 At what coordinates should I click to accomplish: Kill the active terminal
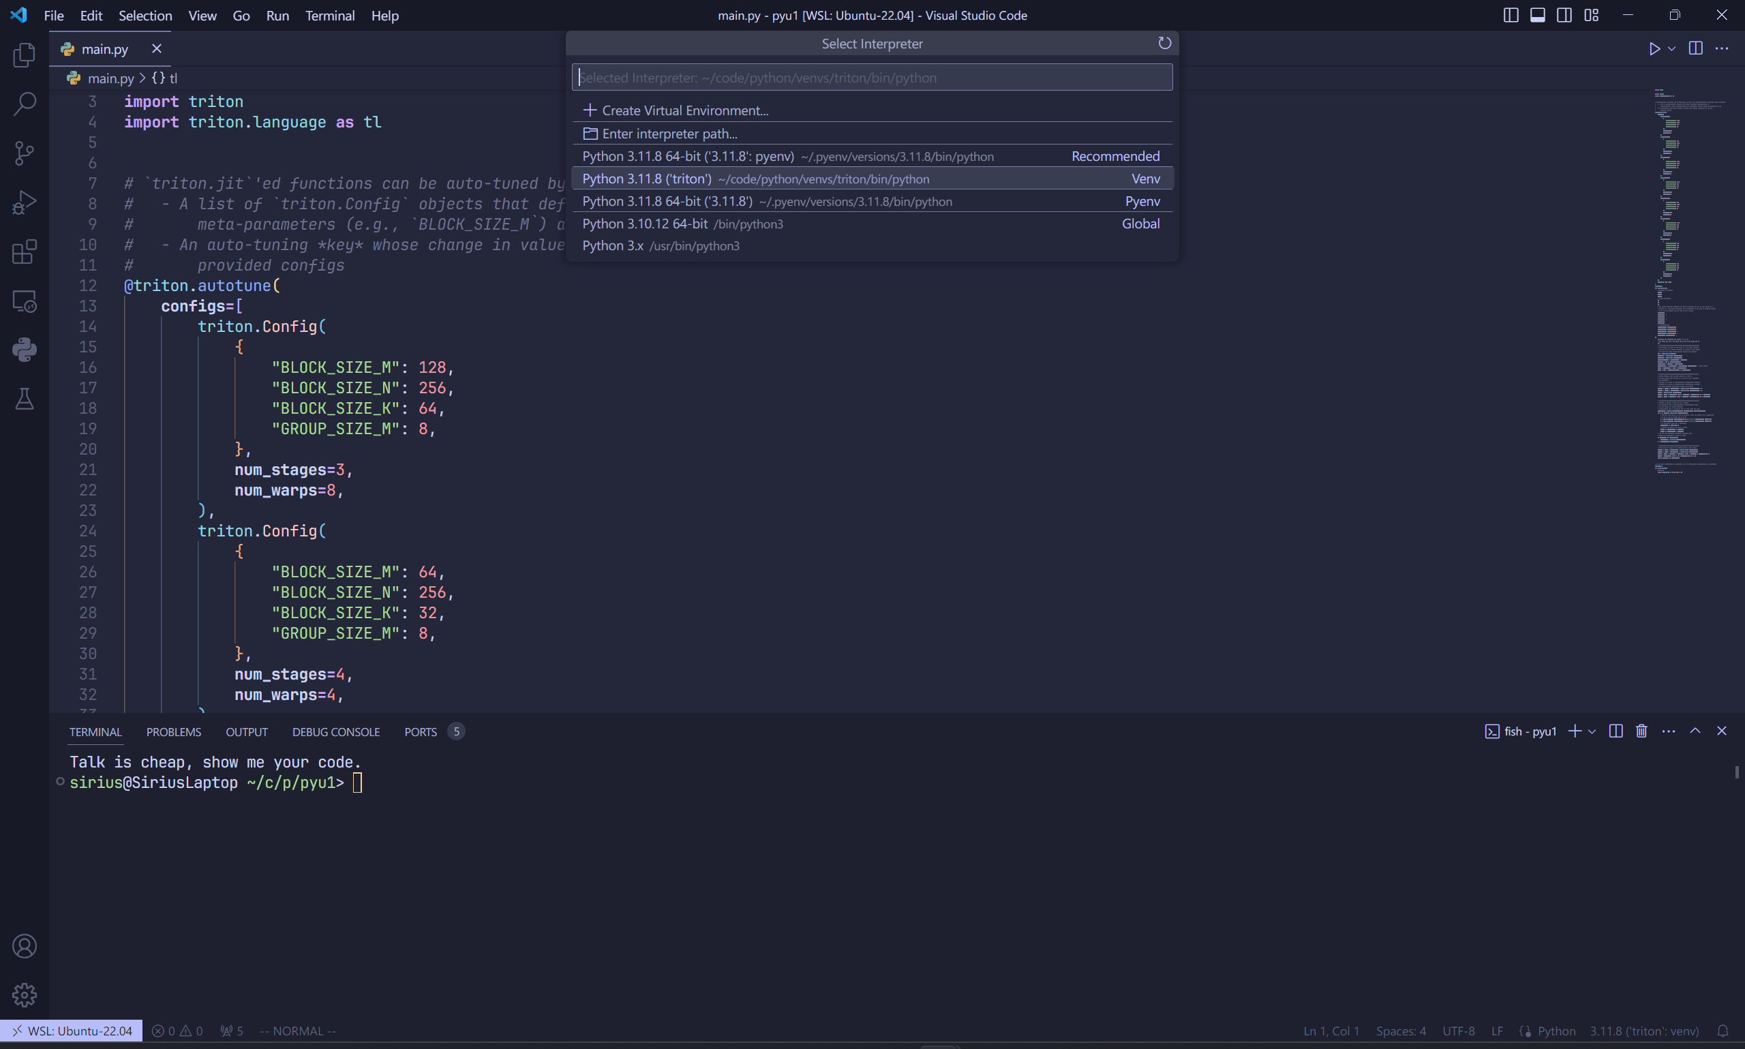click(x=1641, y=731)
